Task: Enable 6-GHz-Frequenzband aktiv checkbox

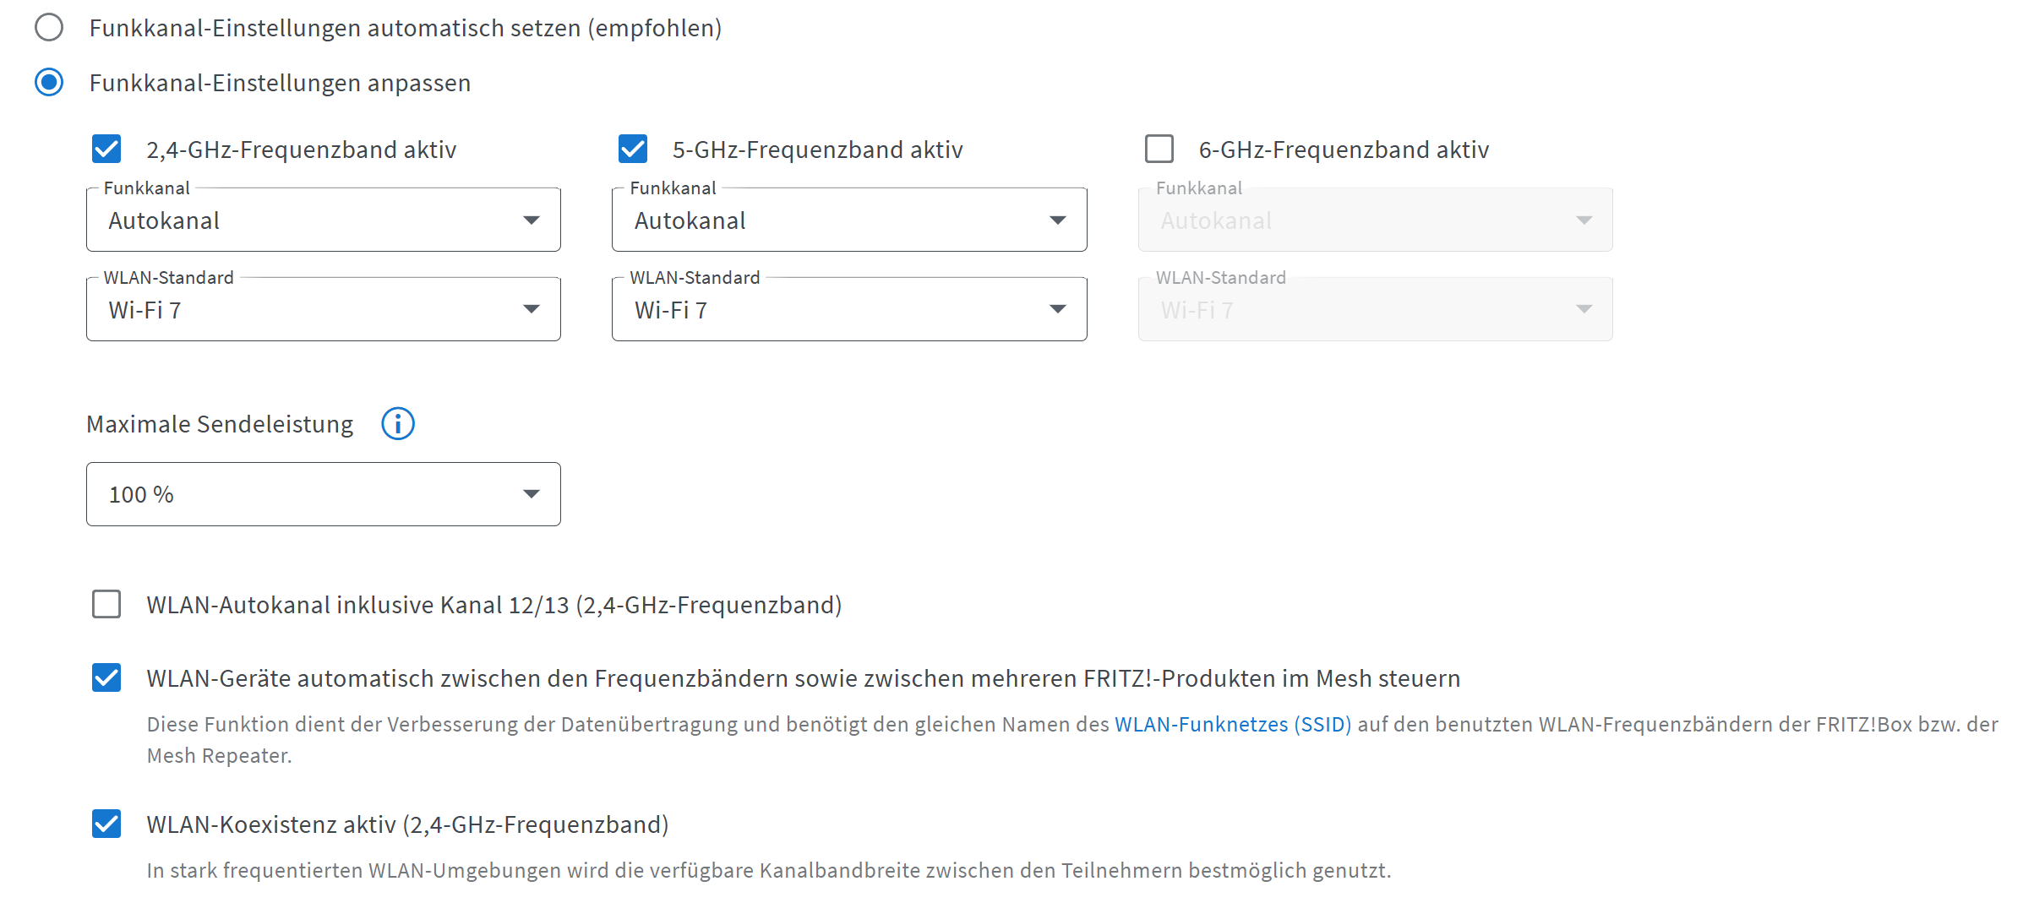Action: (x=1159, y=149)
